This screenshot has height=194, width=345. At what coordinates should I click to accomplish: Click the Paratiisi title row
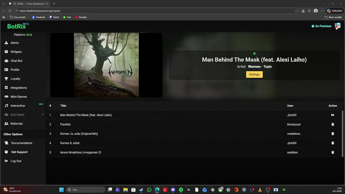point(65,124)
